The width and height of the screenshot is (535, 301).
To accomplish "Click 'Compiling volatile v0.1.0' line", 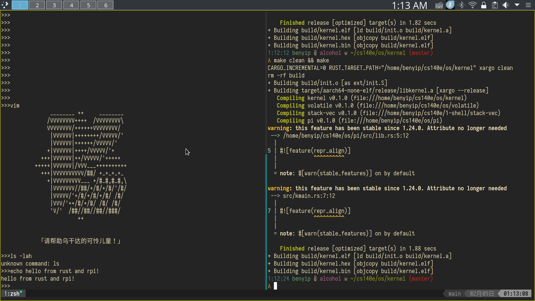I will [378, 106].
